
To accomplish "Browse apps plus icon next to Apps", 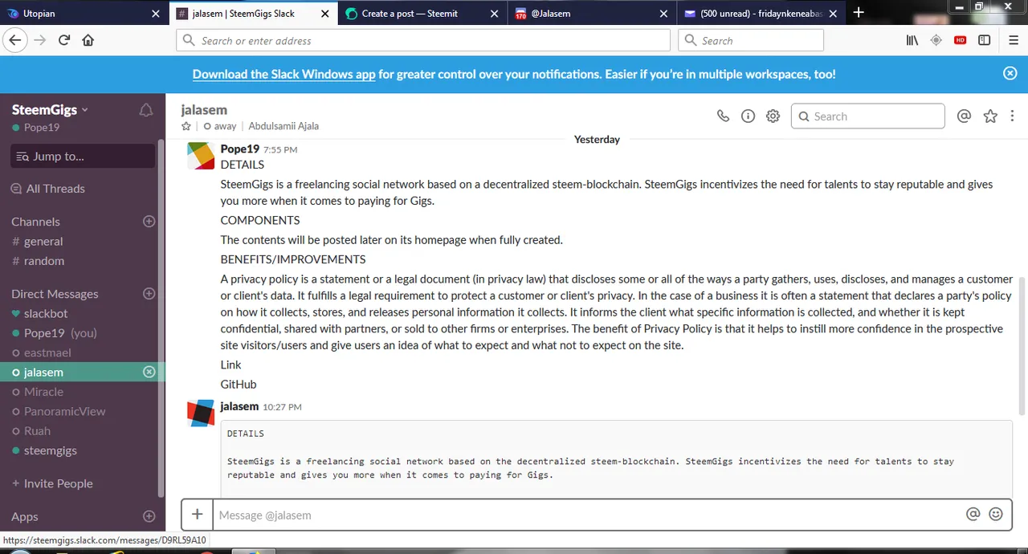I will pos(149,516).
